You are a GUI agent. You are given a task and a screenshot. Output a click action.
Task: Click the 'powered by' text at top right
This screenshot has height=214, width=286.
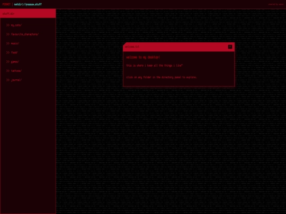tap(276, 4)
